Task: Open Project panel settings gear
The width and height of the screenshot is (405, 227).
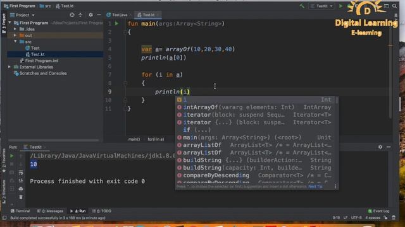Action: point(90,15)
